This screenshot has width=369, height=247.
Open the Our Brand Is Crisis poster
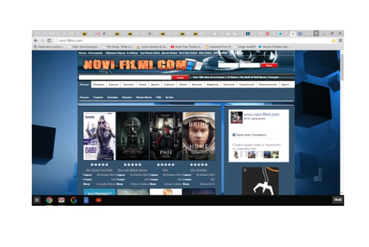click(99, 136)
